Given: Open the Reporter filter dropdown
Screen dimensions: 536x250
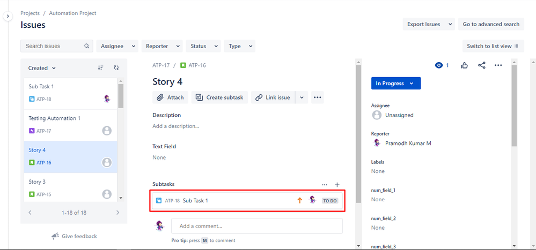Looking at the screenshot, I should tap(162, 46).
